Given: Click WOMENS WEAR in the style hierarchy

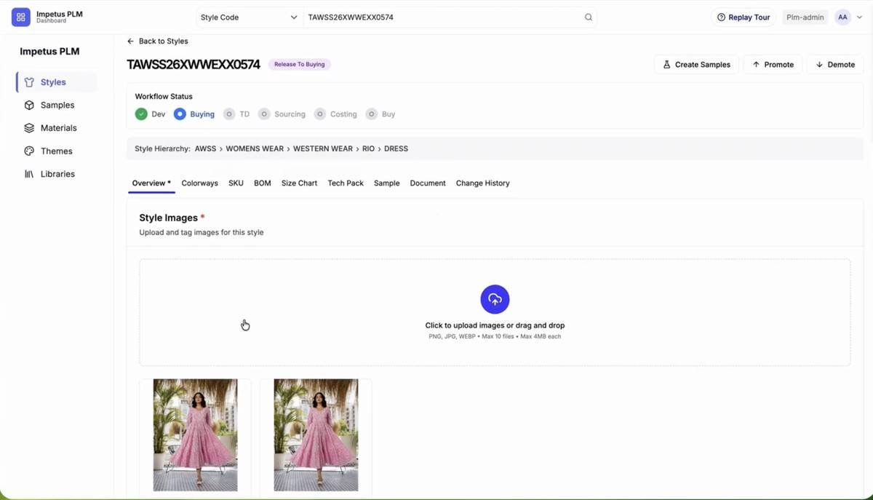Looking at the screenshot, I should coord(255,148).
